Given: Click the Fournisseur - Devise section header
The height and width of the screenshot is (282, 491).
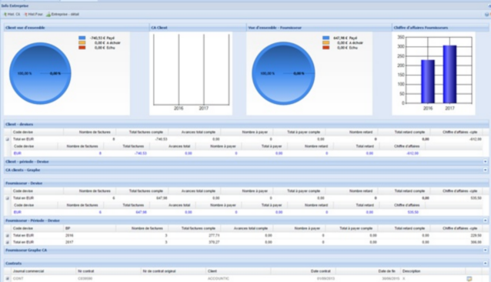Looking at the screenshot, I should pos(246,183).
